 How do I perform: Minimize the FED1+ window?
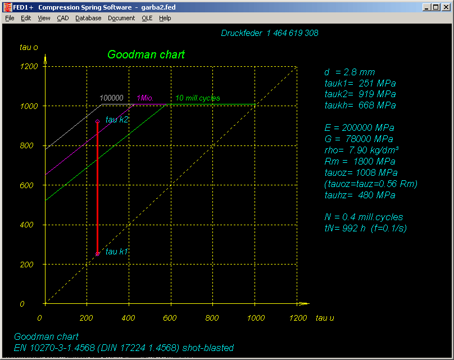pos(428,7)
